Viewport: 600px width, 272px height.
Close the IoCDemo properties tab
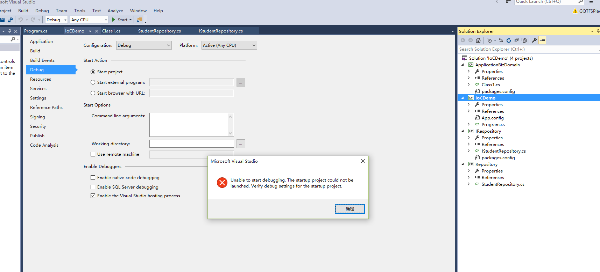tap(97, 31)
